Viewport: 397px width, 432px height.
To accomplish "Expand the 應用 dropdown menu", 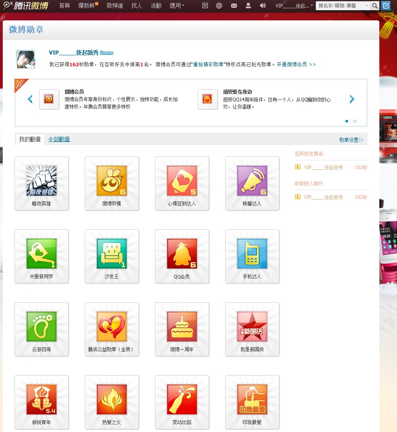I will coord(177,5).
